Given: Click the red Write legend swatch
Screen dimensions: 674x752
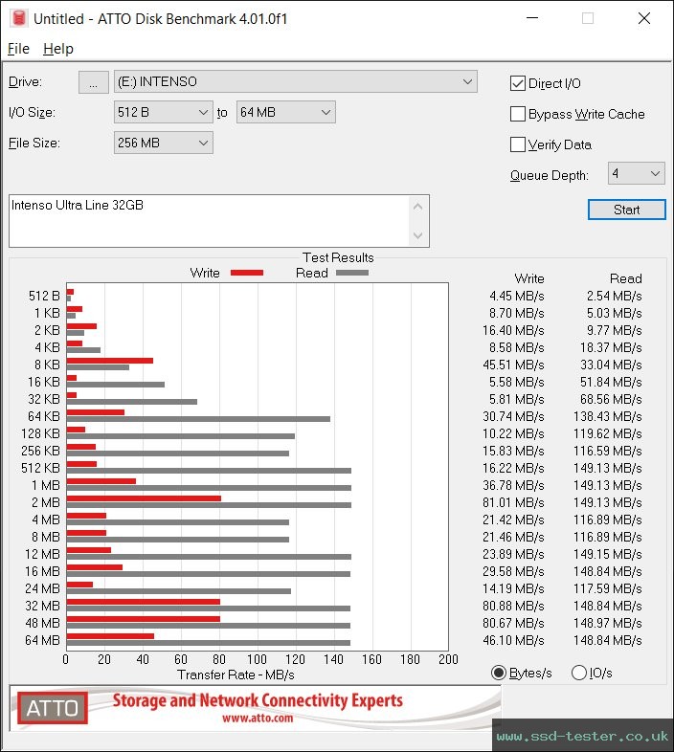Looking at the screenshot, I should click(247, 273).
